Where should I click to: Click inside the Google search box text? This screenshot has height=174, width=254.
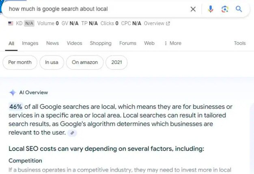pyautogui.click(x=81, y=9)
